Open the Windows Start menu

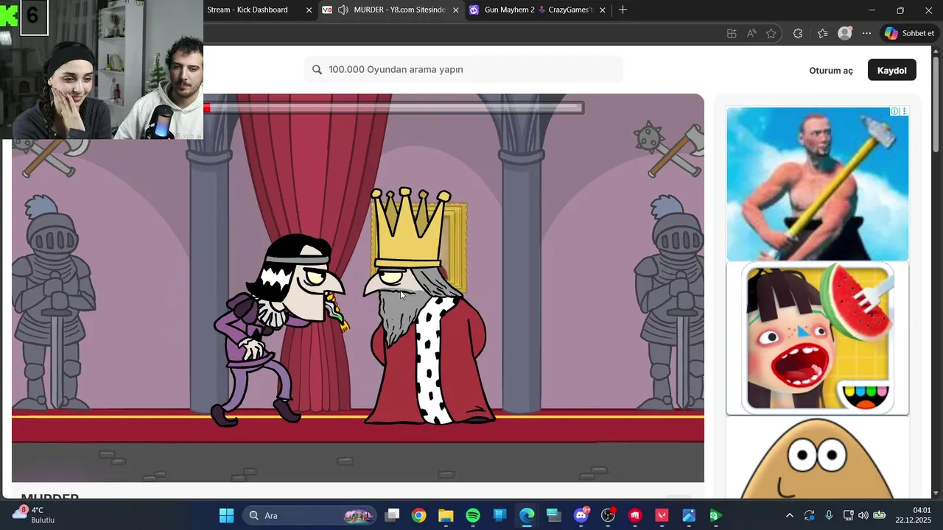[x=226, y=515]
